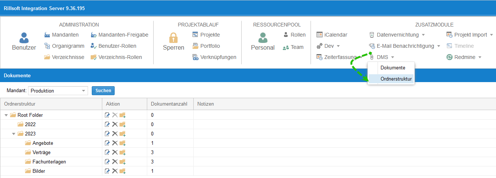Image resolution: width=496 pixels, height=178 pixels.
Task: Open Verknüpfungen link item
Action: click(214, 57)
